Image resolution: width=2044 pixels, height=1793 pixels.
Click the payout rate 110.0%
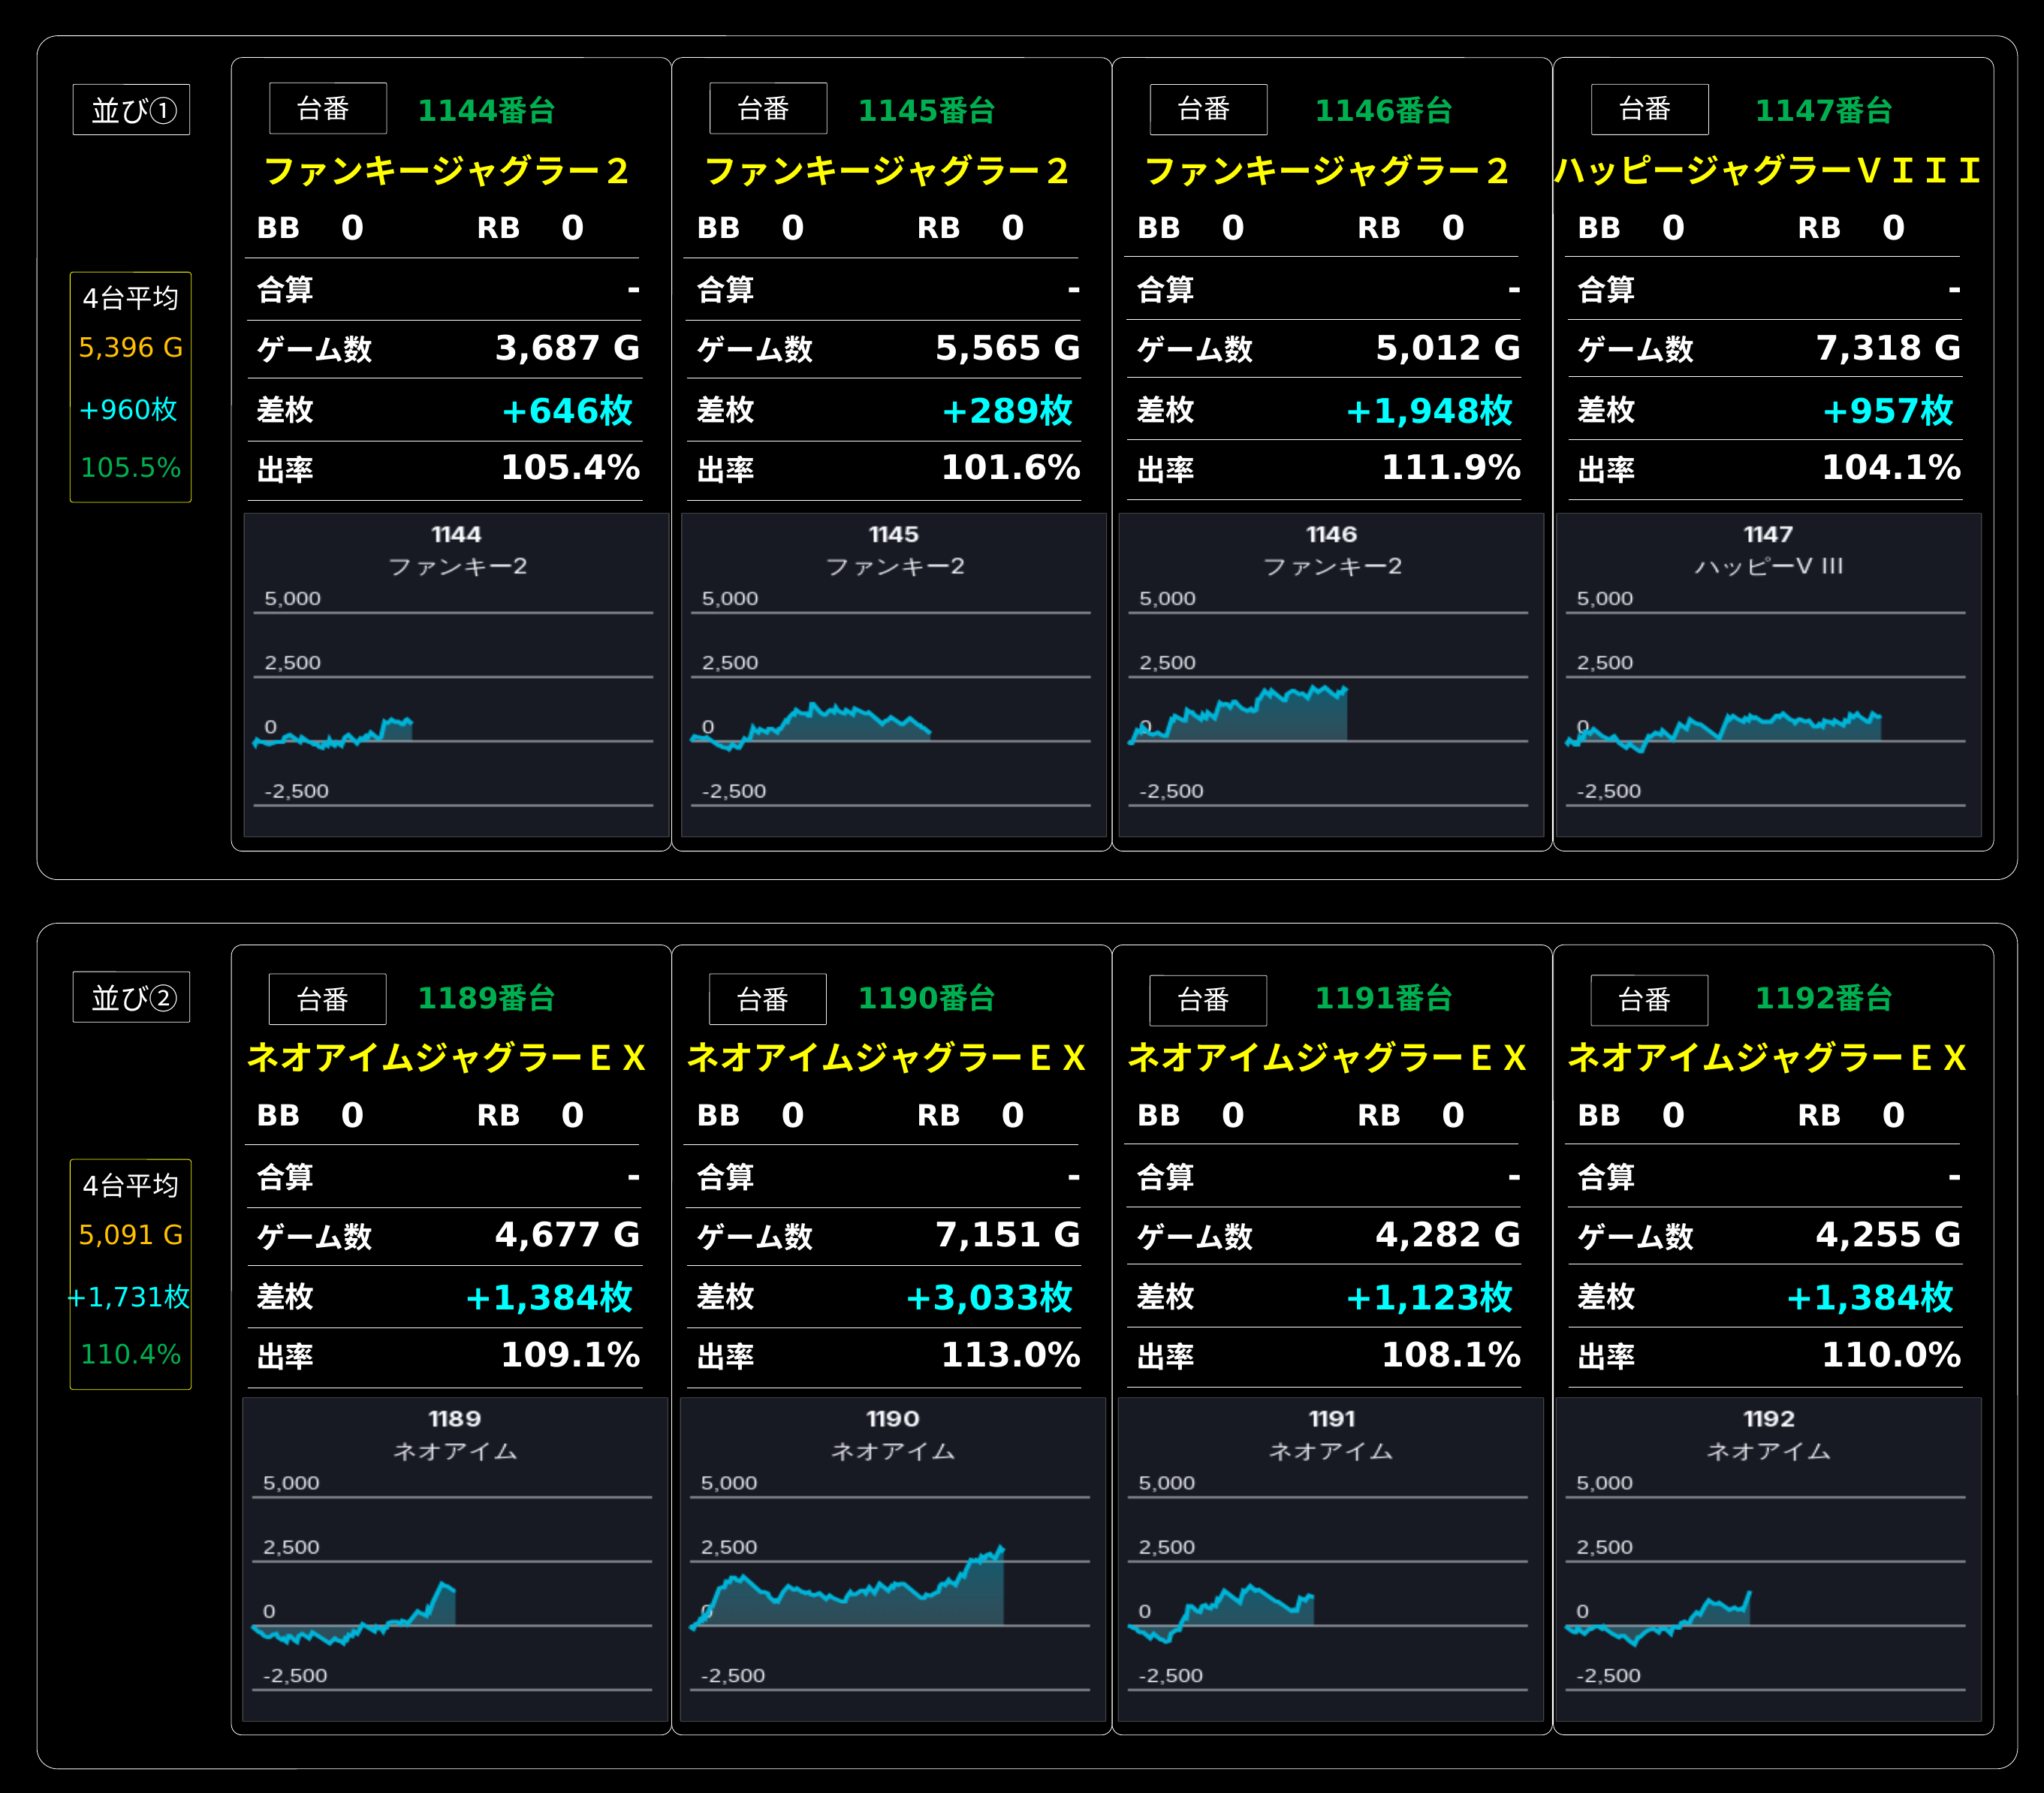(1891, 1354)
